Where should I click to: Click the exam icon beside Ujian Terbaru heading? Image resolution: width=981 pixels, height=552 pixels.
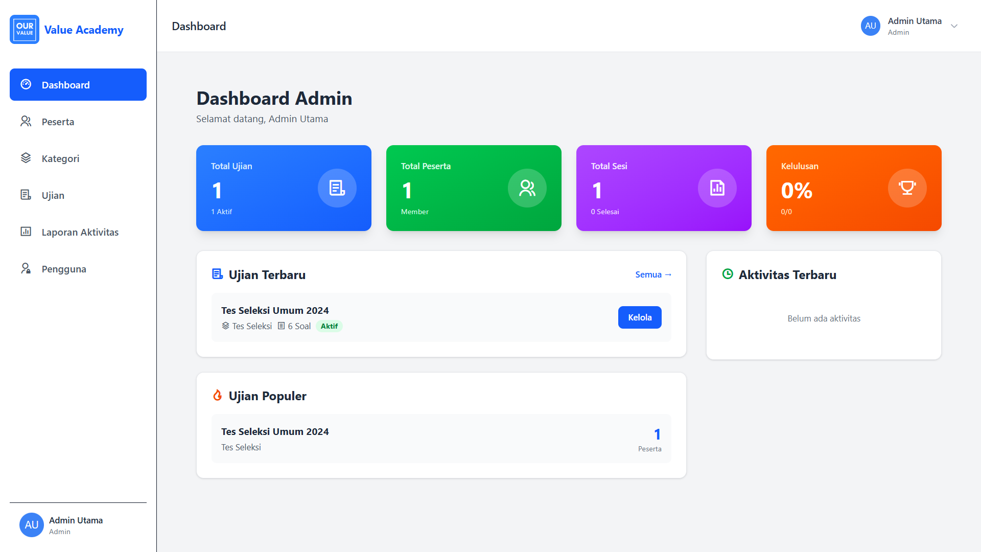[218, 274]
